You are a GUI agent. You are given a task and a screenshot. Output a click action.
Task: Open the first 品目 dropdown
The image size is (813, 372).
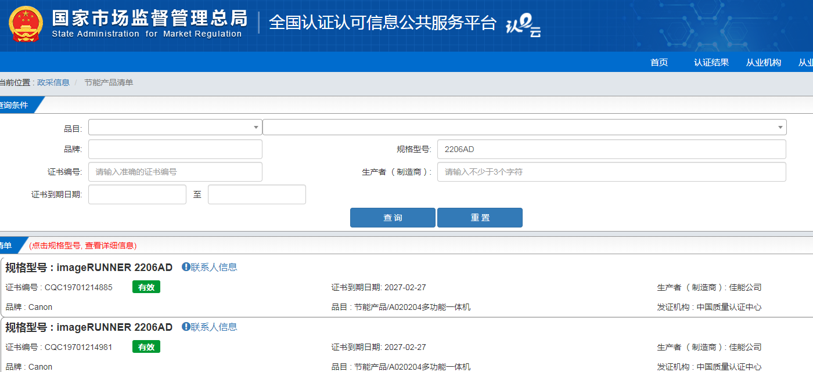point(175,127)
